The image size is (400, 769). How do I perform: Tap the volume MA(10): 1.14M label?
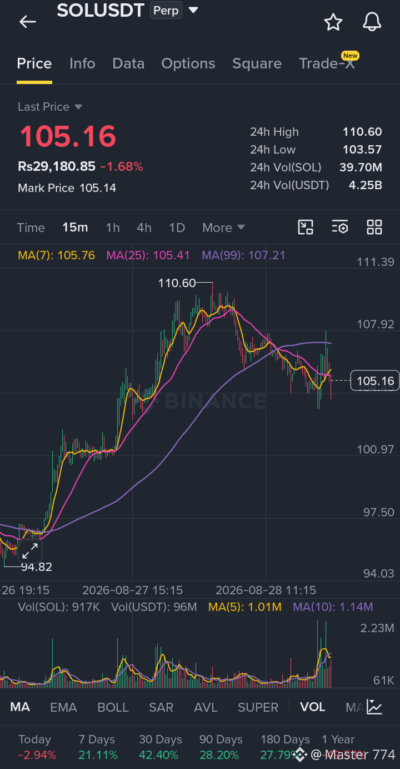point(333,607)
